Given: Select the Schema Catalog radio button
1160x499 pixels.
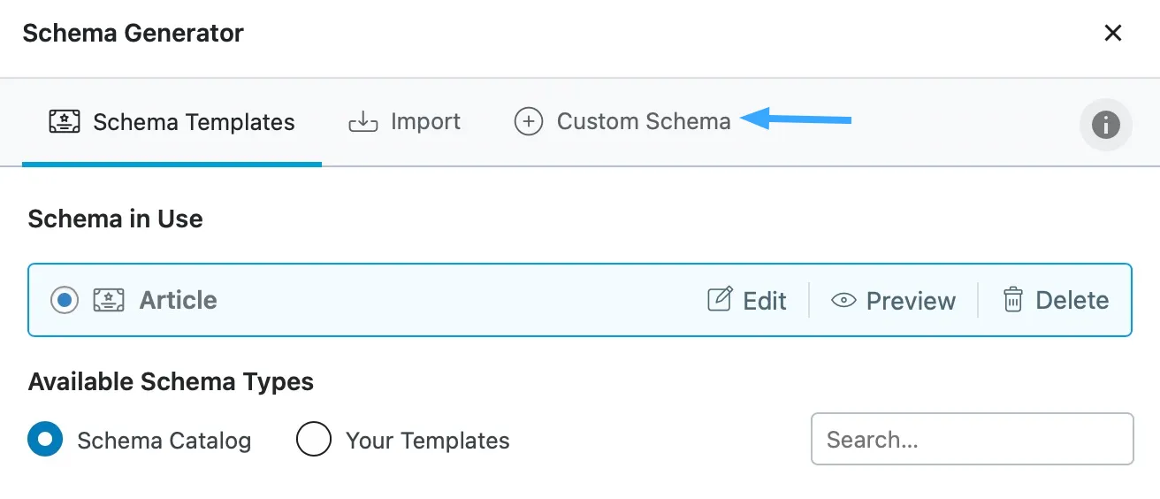Looking at the screenshot, I should click(45, 439).
